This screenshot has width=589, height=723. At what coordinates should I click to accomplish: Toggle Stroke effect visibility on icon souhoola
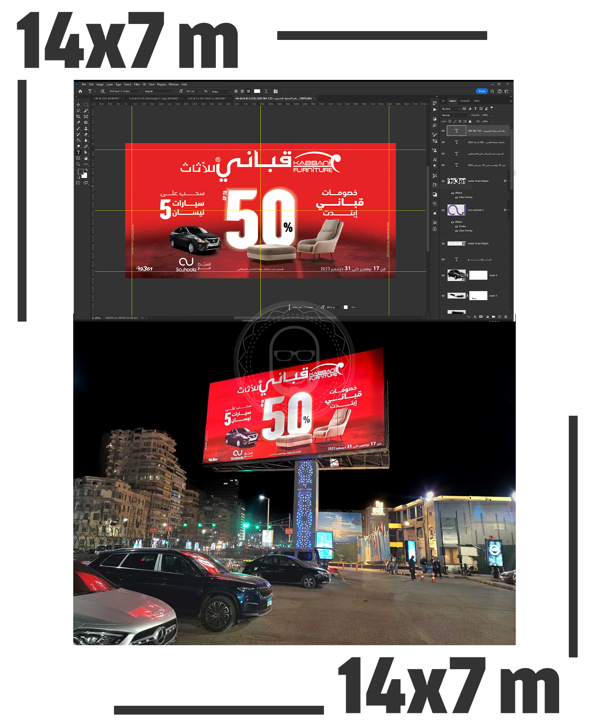[x=456, y=227]
